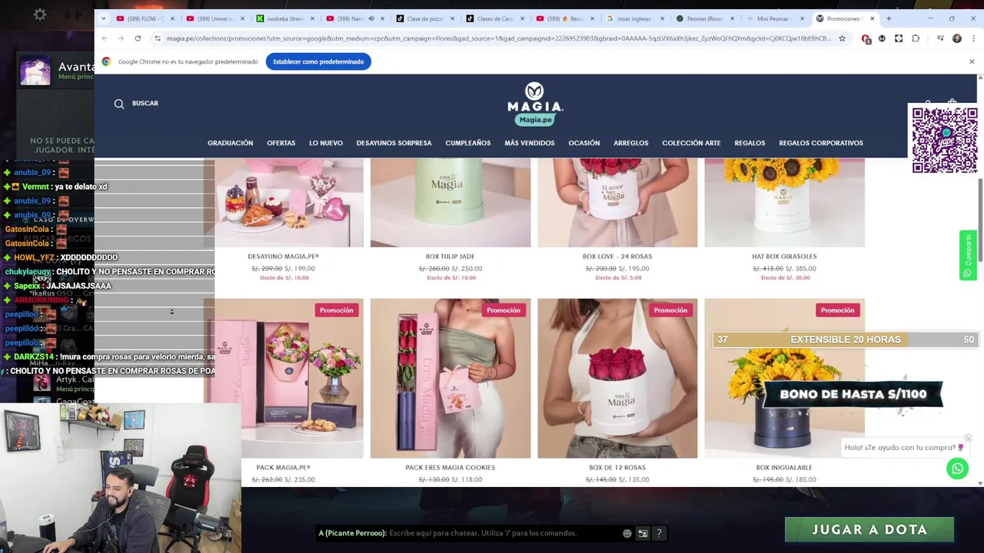The width and height of the screenshot is (984, 553).
Task: Open the OCASIÓN menu
Action: [583, 143]
